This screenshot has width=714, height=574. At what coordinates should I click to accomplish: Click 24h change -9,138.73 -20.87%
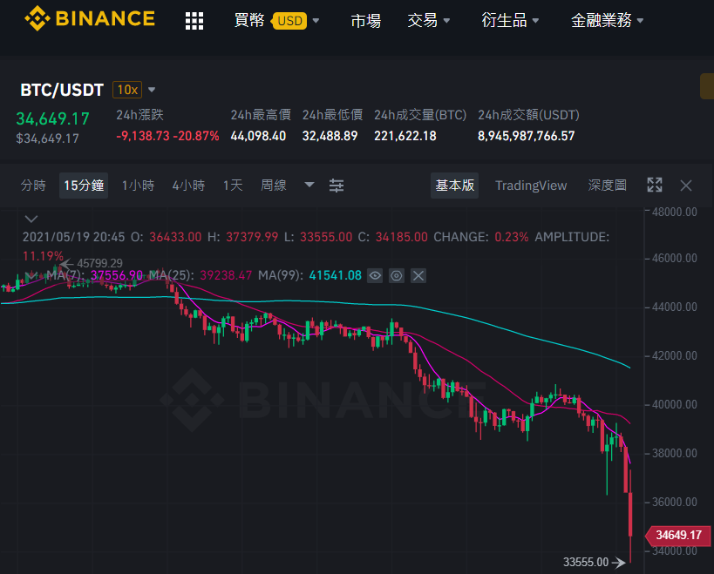[x=167, y=136]
